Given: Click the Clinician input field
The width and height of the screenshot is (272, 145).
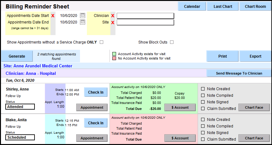Looking at the screenshot, I should [145, 16].
